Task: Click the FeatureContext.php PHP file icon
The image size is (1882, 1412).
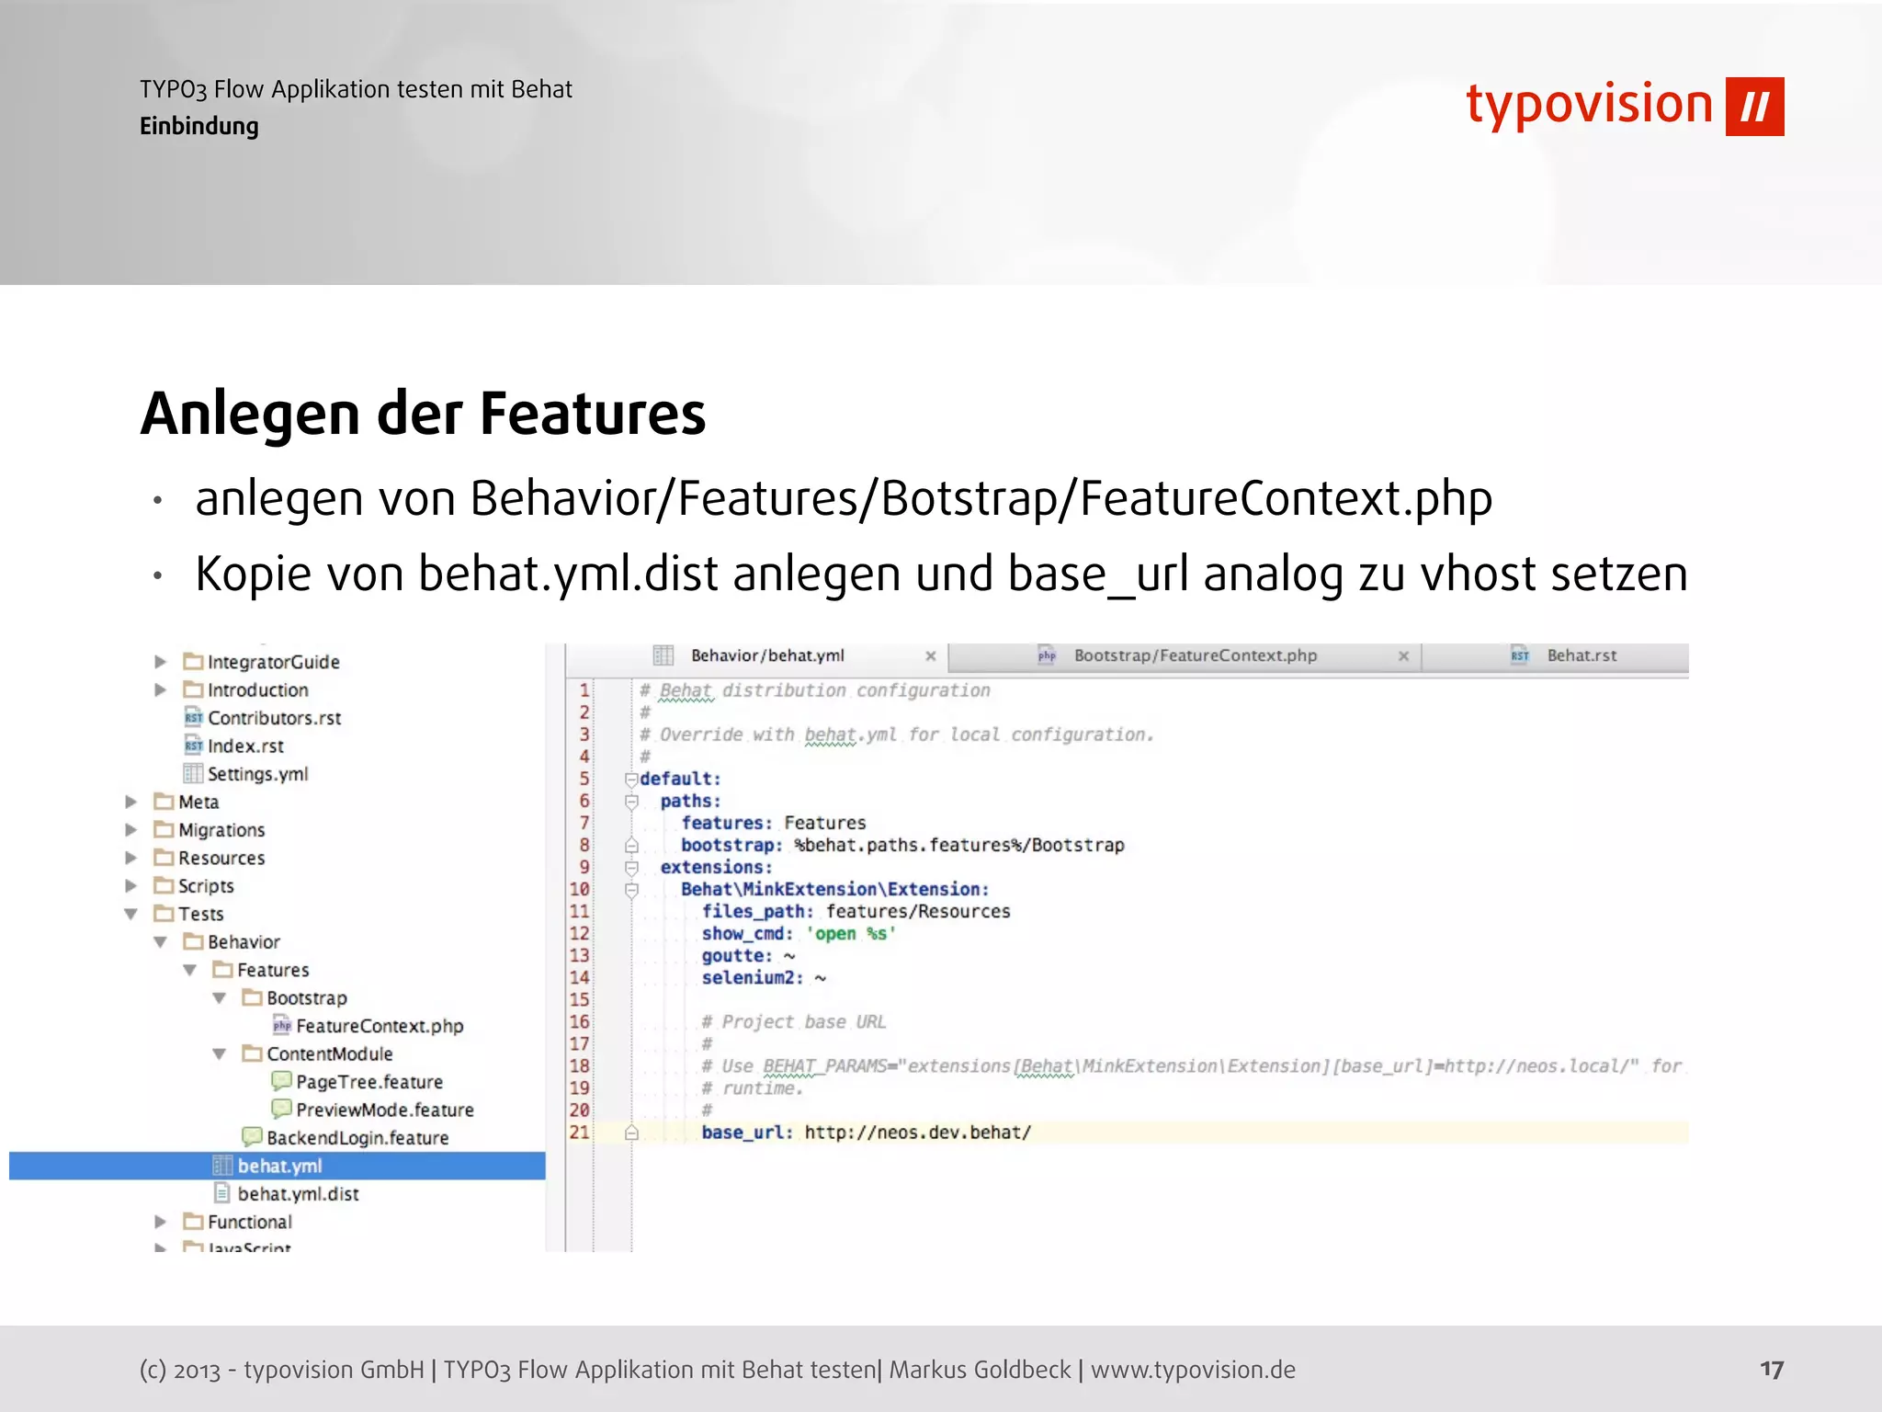Action: [281, 1026]
